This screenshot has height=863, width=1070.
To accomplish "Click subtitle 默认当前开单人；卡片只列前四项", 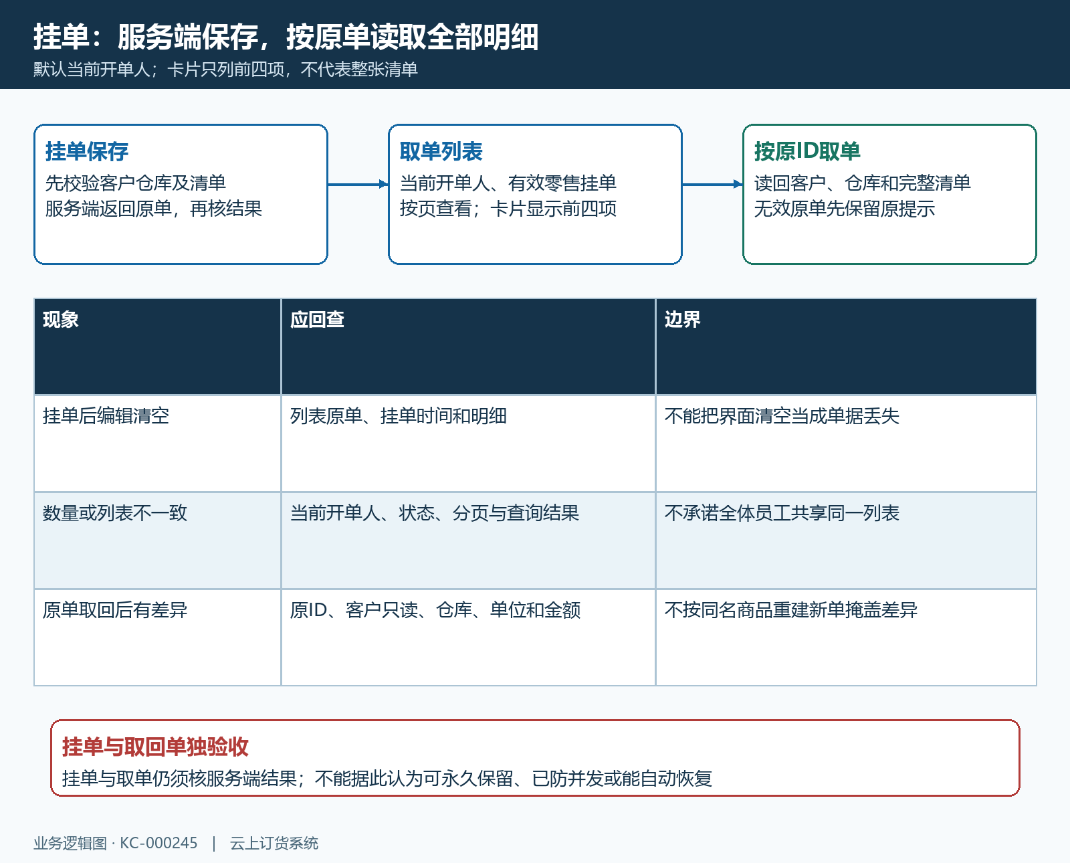I will click(x=159, y=70).
